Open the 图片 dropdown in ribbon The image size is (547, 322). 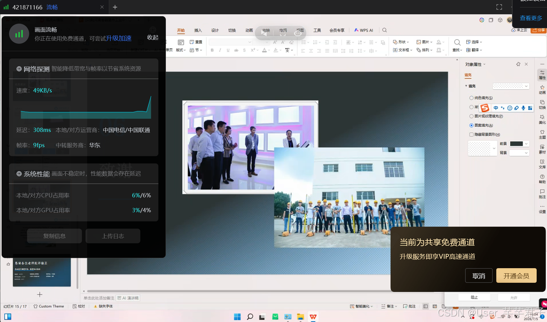(424, 42)
